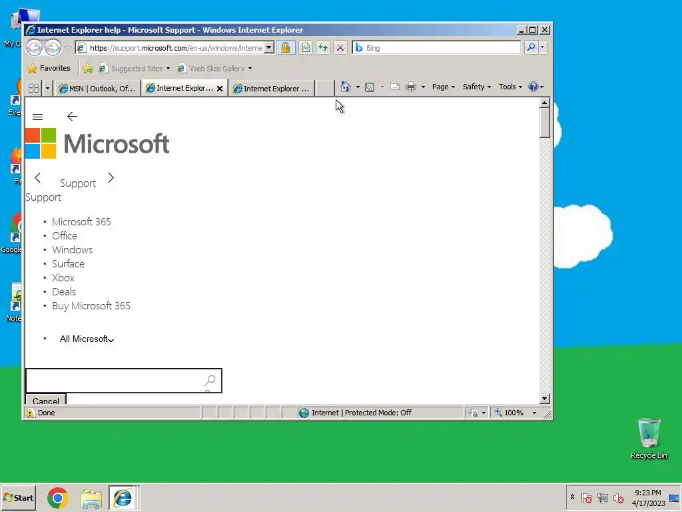This screenshot has width=682, height=512.
Task: Click Protected Mode Off status
Action: pyautogui.click(x=378, y=412)
